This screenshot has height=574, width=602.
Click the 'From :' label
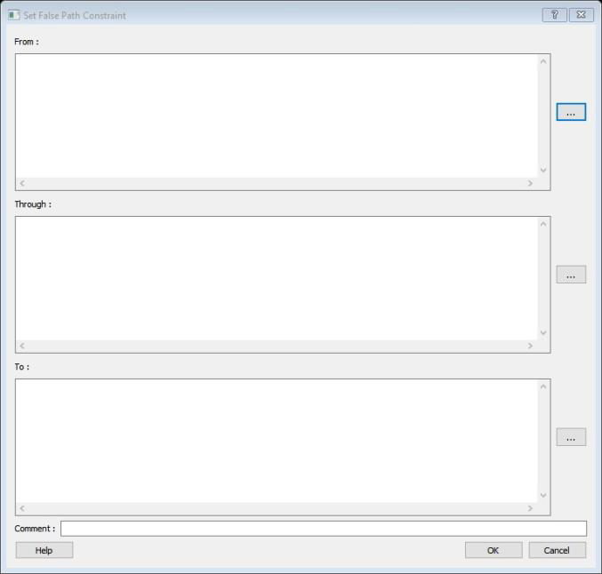click(27, 42)
